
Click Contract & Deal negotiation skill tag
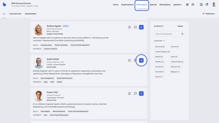[80, 45]
